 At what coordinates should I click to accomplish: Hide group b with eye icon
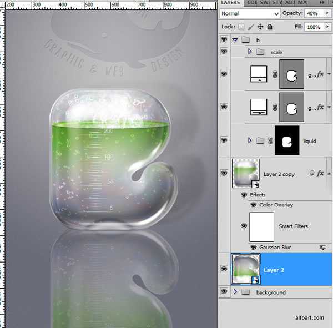(224, 39)
